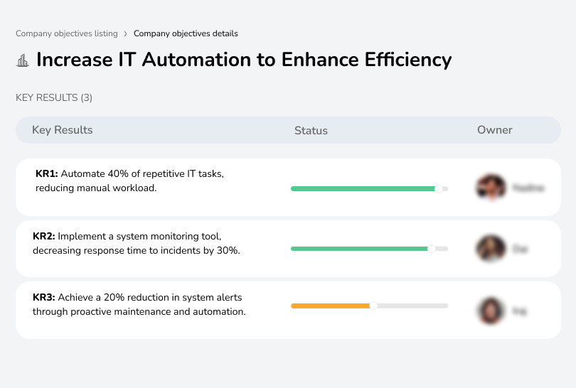Click the Company objectives details breadcrumb
Viewport: 576px width, 388px height.
[186, 33]
